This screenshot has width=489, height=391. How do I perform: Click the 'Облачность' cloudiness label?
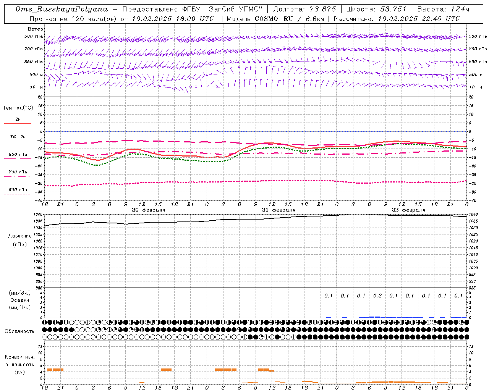(x=19, y=331)
